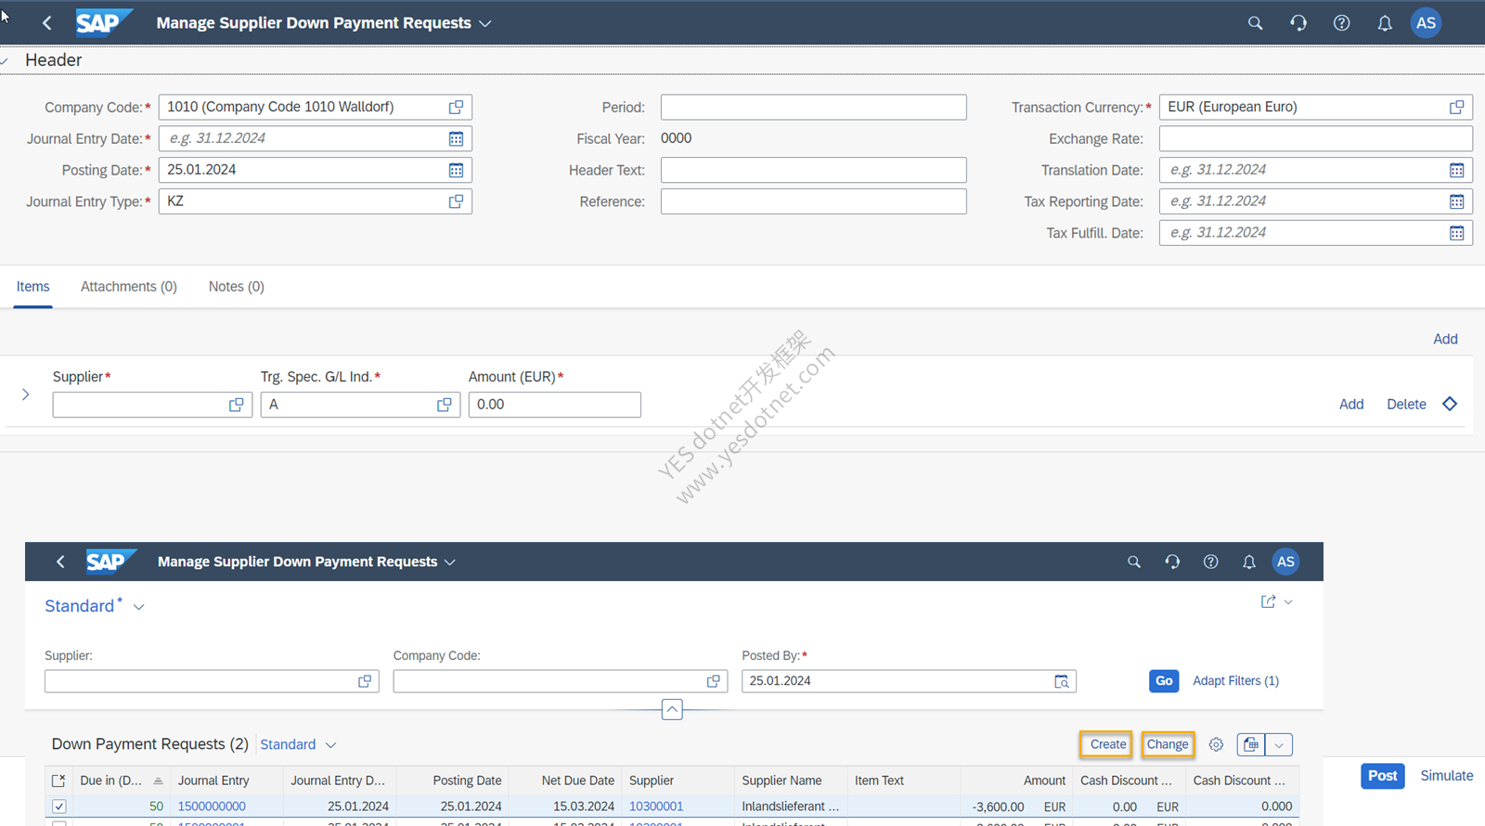Viewport: 1485px width, 826px height.
Task: Open calendar picker for Tax Fulfill. Date
Action: (1456, 233)
